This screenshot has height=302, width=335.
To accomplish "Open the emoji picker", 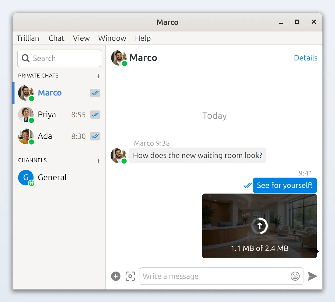I will click(x=295, y=276).
